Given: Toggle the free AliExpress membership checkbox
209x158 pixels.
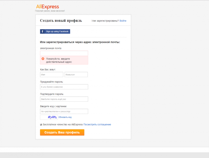Looking at the screenshot, I should (41, 124).
